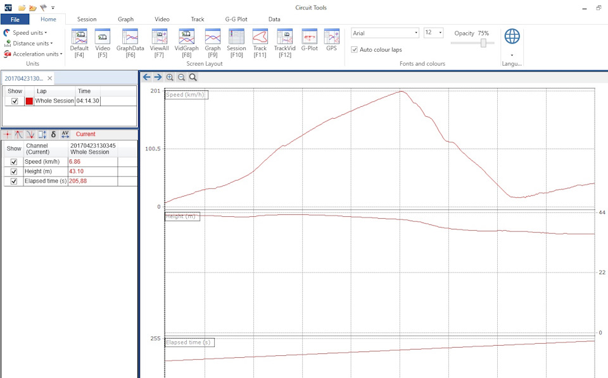The image size is (608, 378).
Task: Switch to the Session ribbon tab
Action: (x=87, y=20)
